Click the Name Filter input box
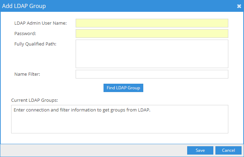The height and width of the screenshot is (157, 244). tap(152, 74)
